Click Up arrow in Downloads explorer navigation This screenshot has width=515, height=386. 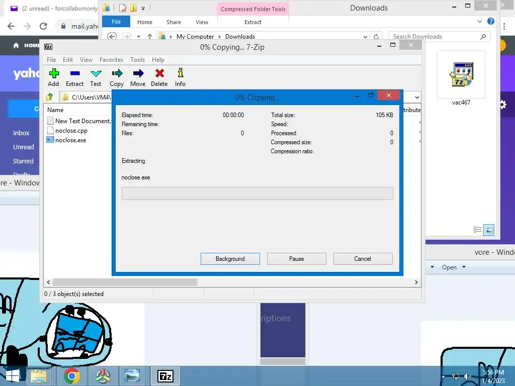tap(150, 36)
